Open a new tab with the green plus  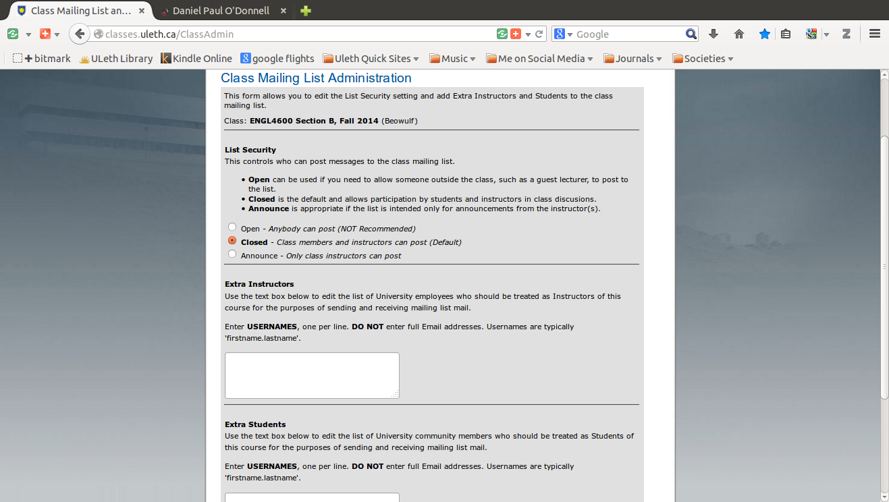coord(306,11)
